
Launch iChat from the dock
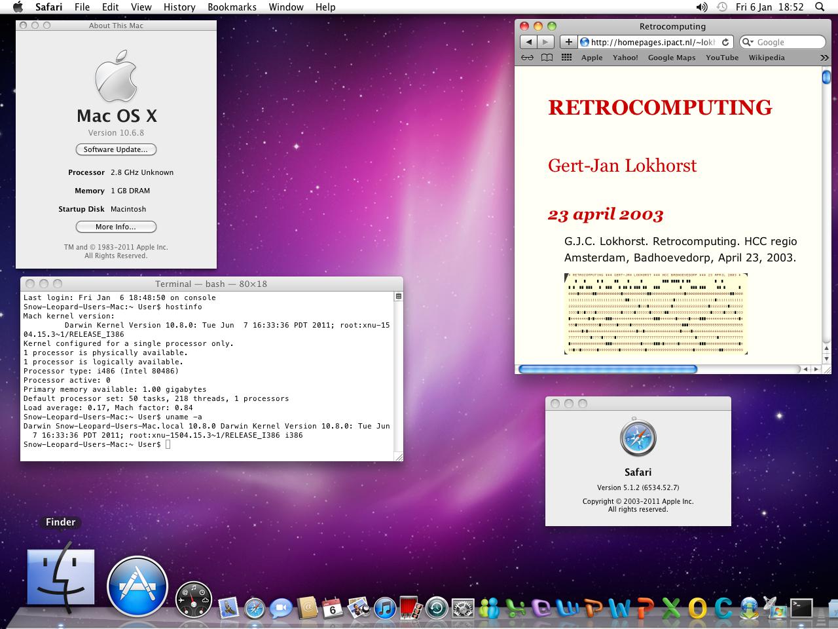281,608
